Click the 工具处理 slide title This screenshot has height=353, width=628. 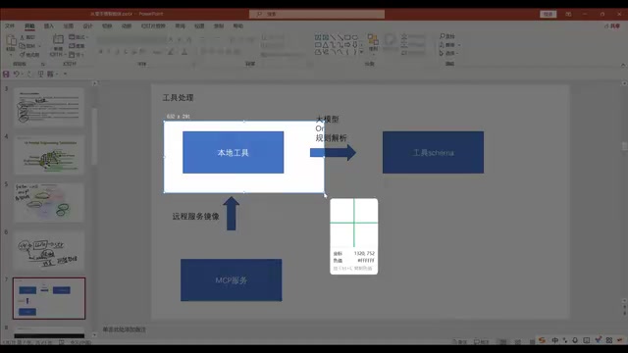click(x=179, y=98)
